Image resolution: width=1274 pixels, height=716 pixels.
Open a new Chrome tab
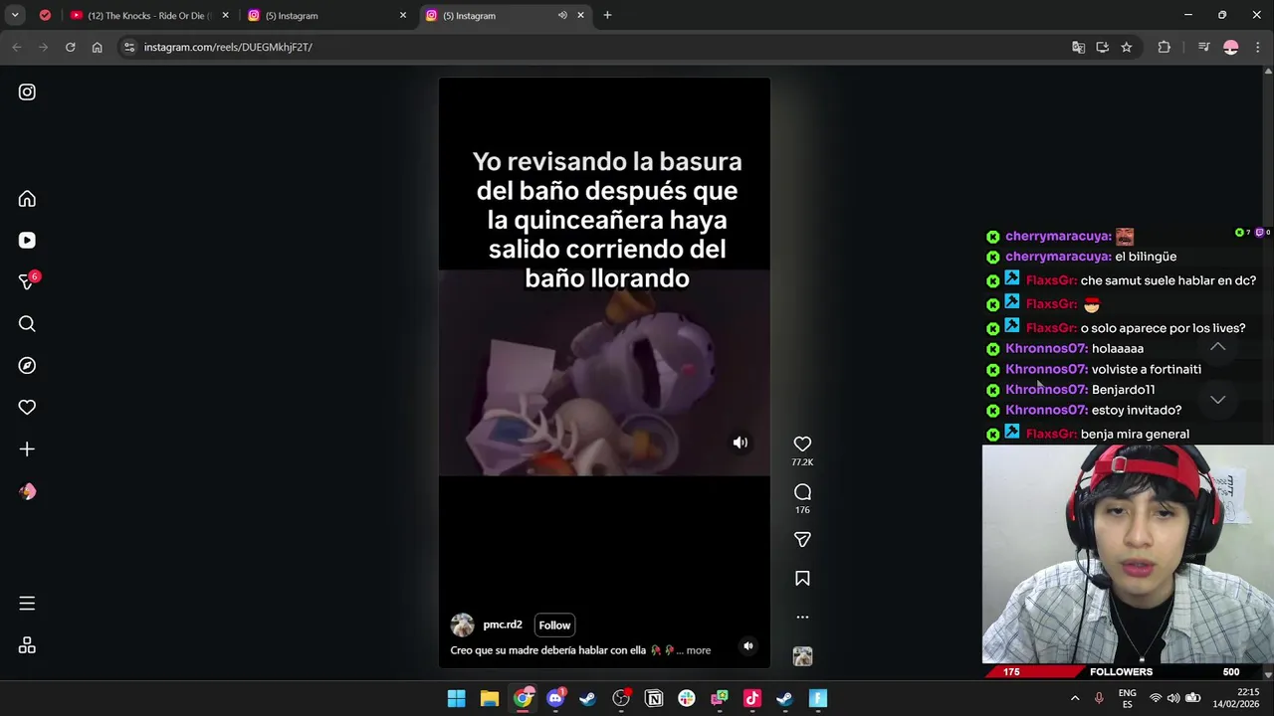[607, 15]
